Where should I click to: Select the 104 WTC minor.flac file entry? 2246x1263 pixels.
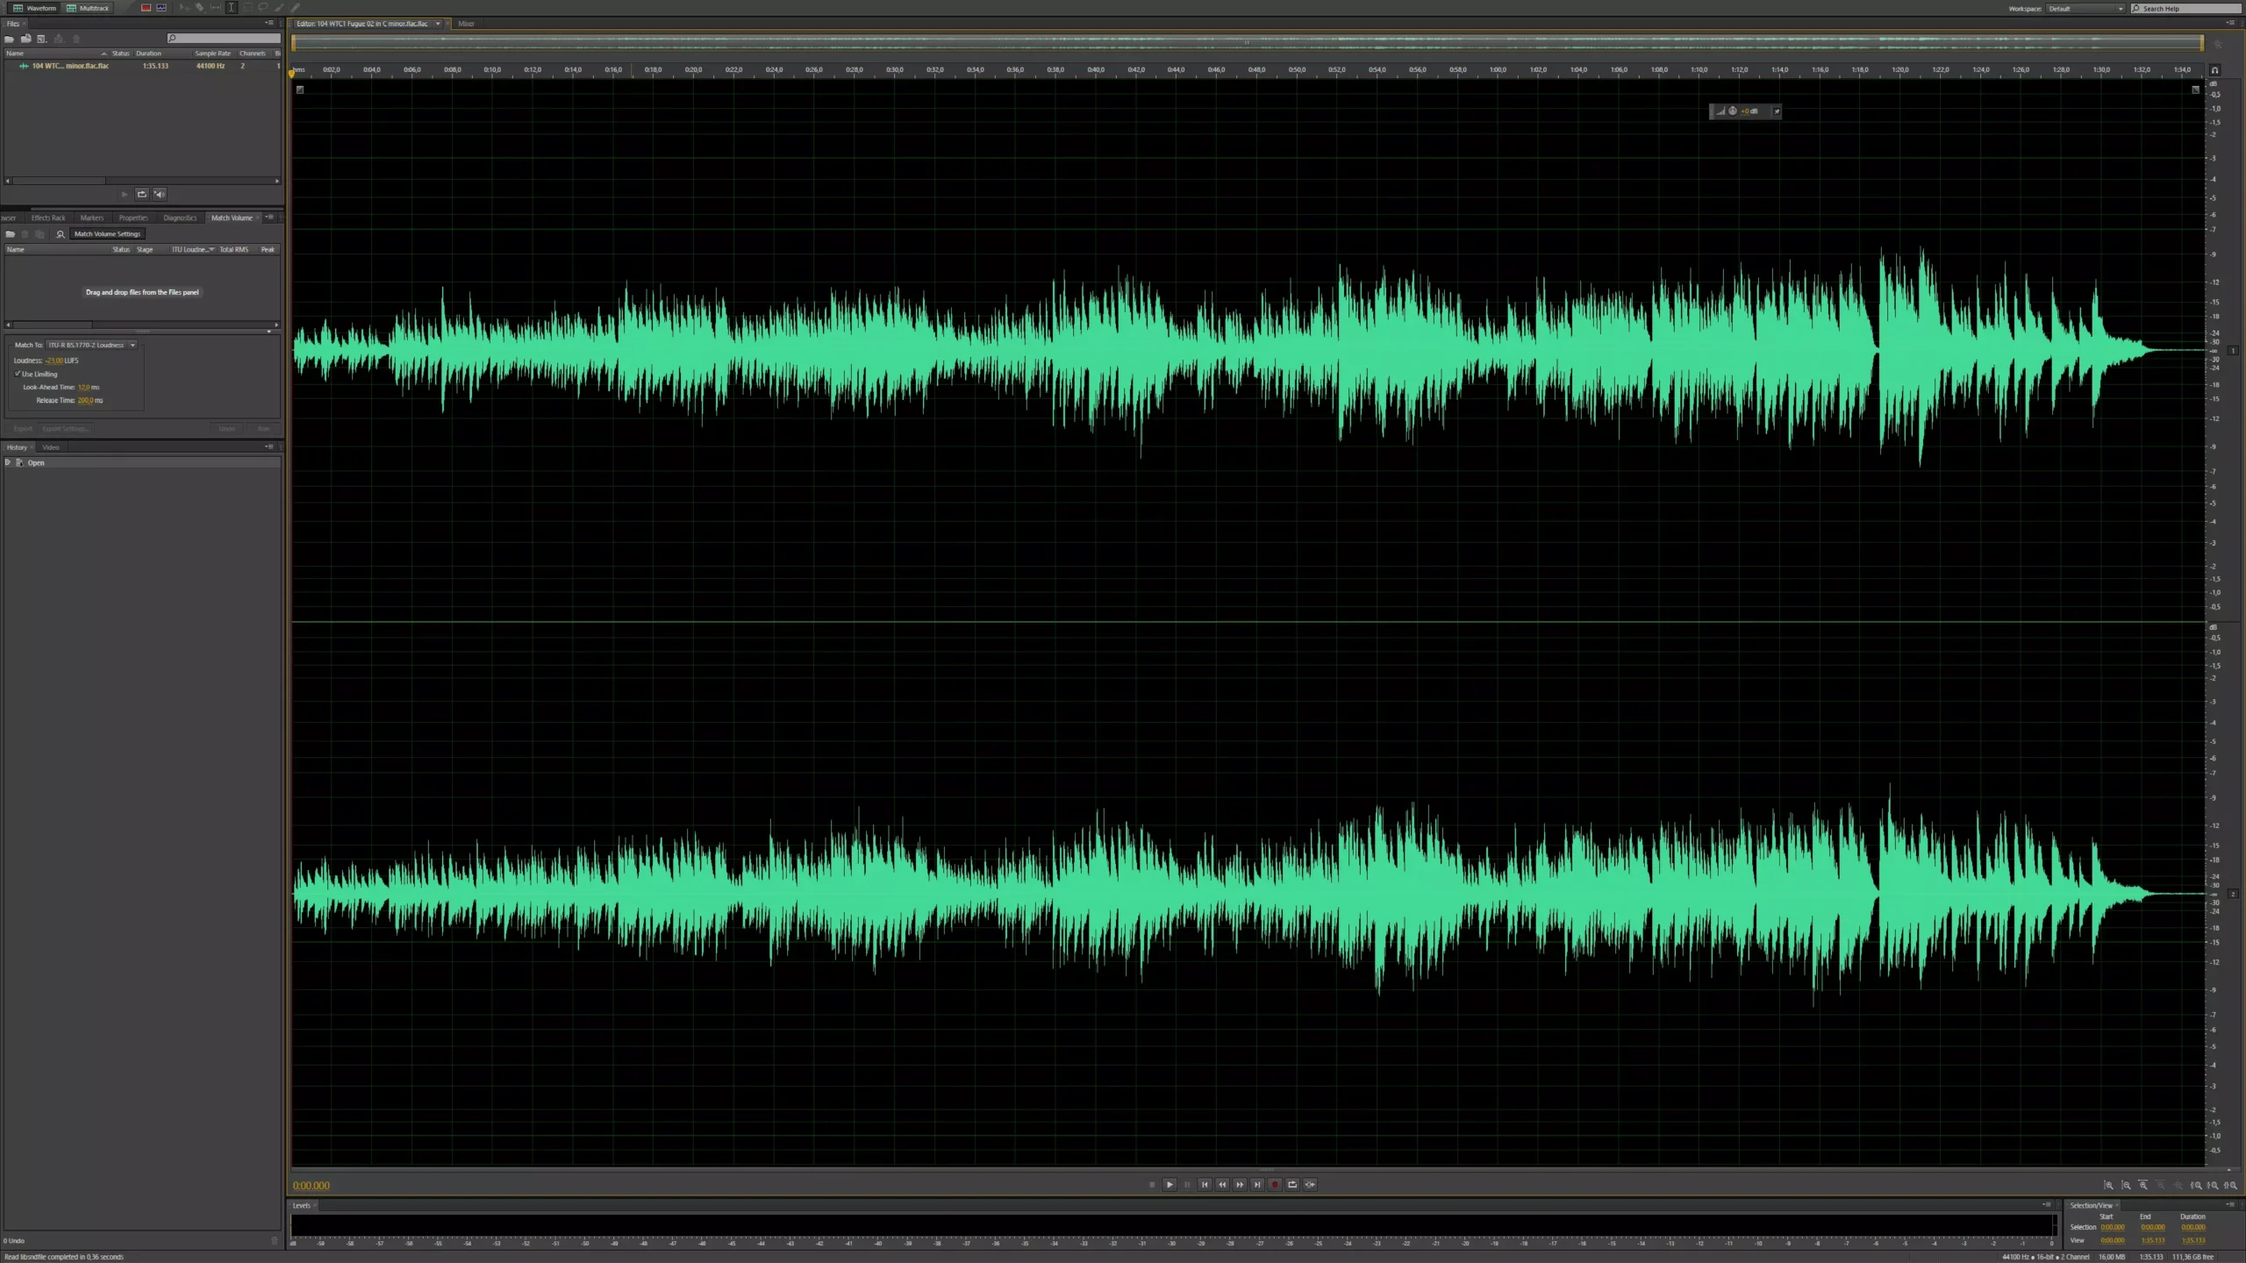(x=70, y=66)
